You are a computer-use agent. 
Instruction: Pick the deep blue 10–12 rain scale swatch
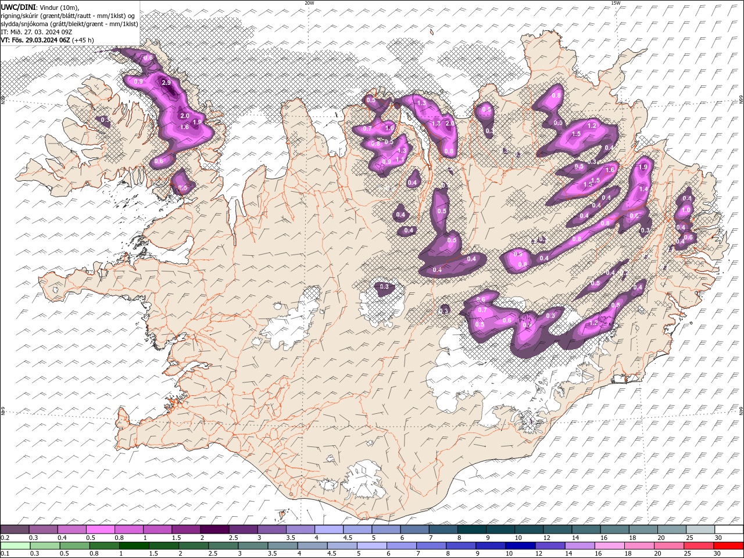click(520, 546)
